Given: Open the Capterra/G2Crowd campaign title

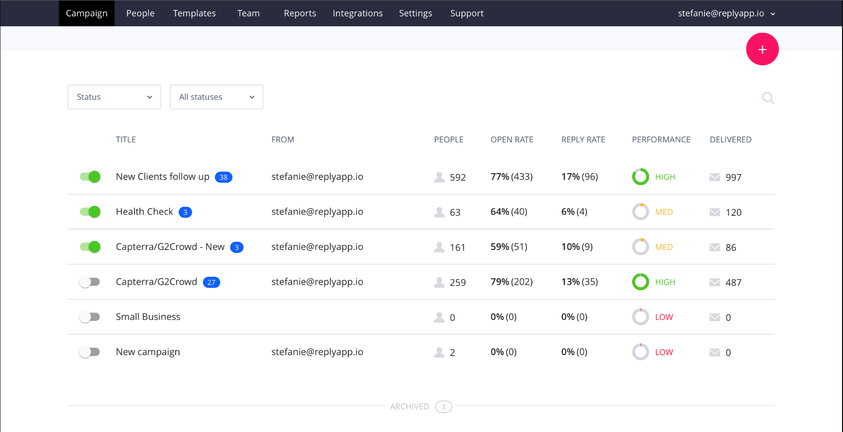Looking at the screenshot, I should 156,282.
